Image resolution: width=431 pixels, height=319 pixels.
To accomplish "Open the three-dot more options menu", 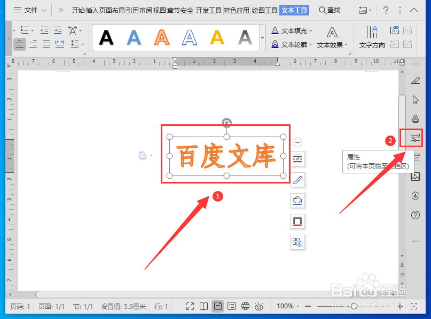I will (400, 11).
